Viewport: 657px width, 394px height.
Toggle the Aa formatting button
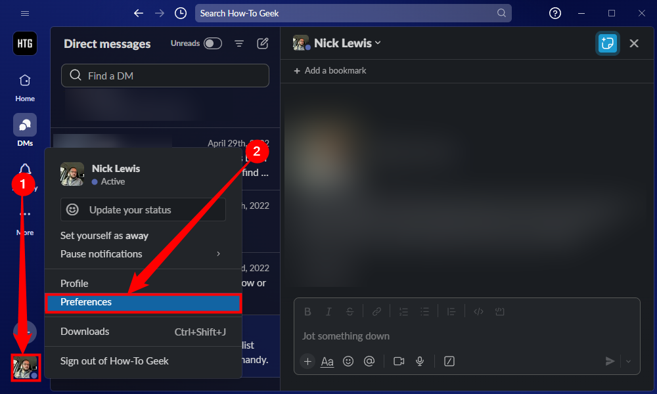coord(327,361)
